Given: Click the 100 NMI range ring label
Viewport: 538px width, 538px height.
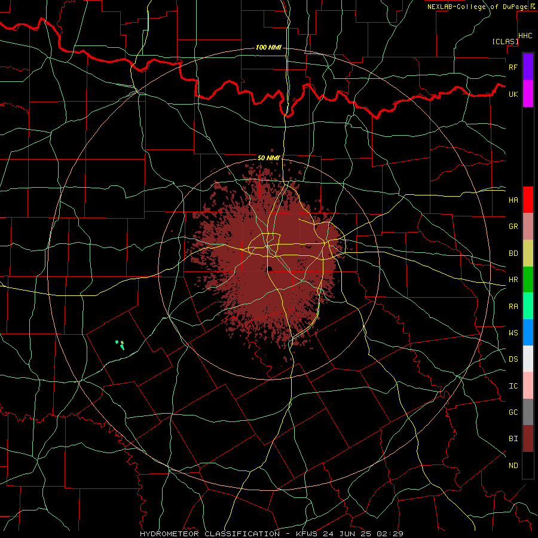Looking at the screenshot, I should (268, 47).
